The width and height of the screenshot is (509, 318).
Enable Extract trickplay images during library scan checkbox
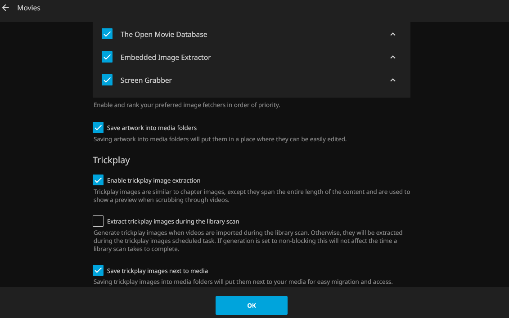click(x=98, y=221)
